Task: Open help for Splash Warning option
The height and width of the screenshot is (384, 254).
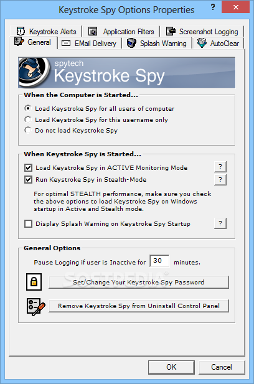Action: pos(220,223)
